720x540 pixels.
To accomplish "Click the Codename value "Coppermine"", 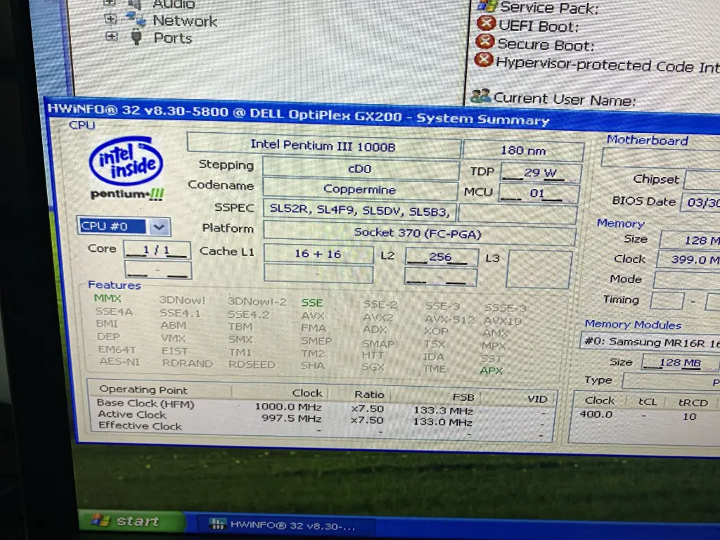I will [x=359, y=189].
